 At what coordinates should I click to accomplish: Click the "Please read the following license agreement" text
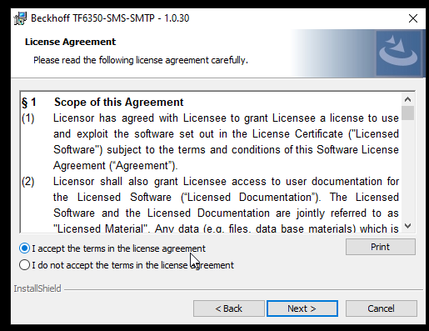(141, 60)
